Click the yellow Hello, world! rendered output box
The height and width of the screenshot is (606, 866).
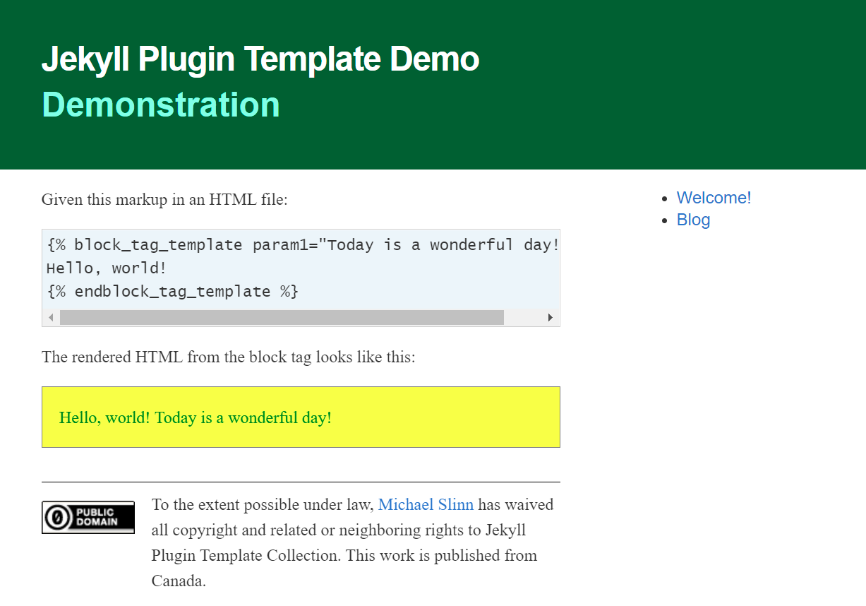(301, 417)
